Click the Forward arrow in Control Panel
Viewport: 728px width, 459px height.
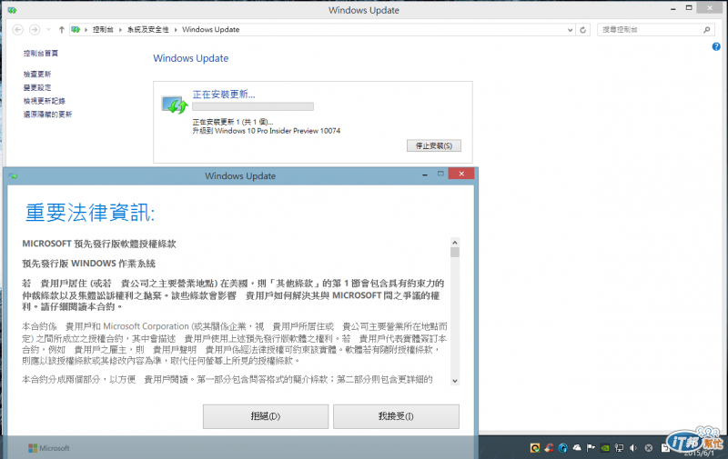click(35, 30)
